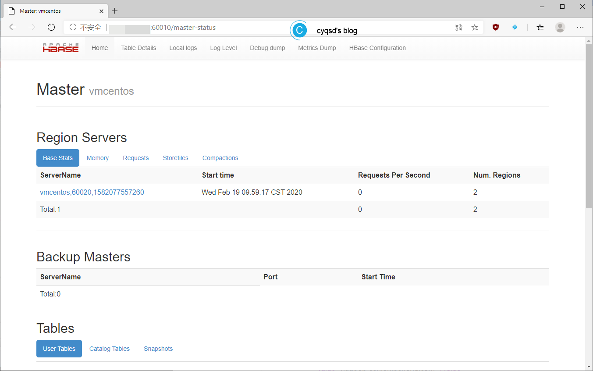This screenshot has width=593, height=371.
Task: Click 'Start Time' header in Backup Masters
Action: coord(378,277)
